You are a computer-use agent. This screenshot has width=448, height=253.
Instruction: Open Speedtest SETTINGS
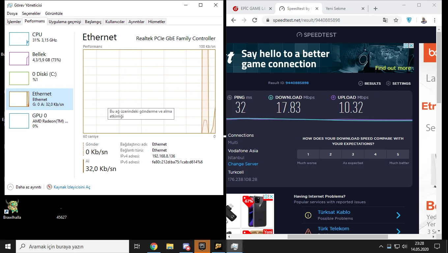(x=398, y=83)
